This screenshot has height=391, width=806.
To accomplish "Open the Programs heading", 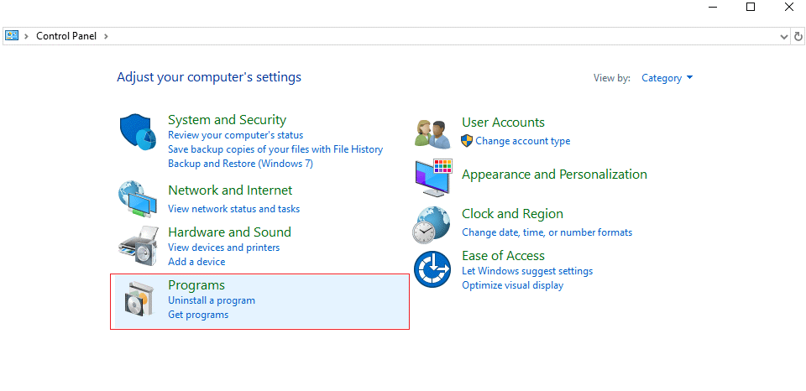I will tap(196, 284).
